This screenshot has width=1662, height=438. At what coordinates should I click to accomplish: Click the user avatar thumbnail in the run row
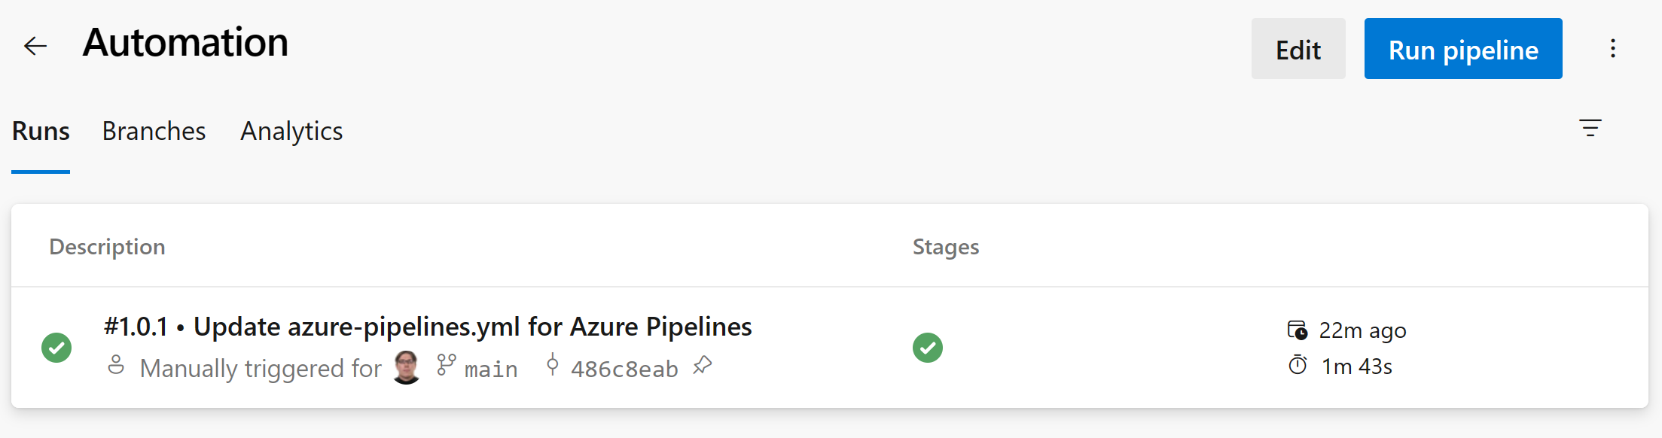[x=407, y=367]
